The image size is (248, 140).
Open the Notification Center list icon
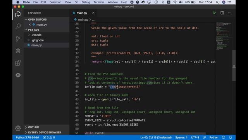click(x=229, y=2)
